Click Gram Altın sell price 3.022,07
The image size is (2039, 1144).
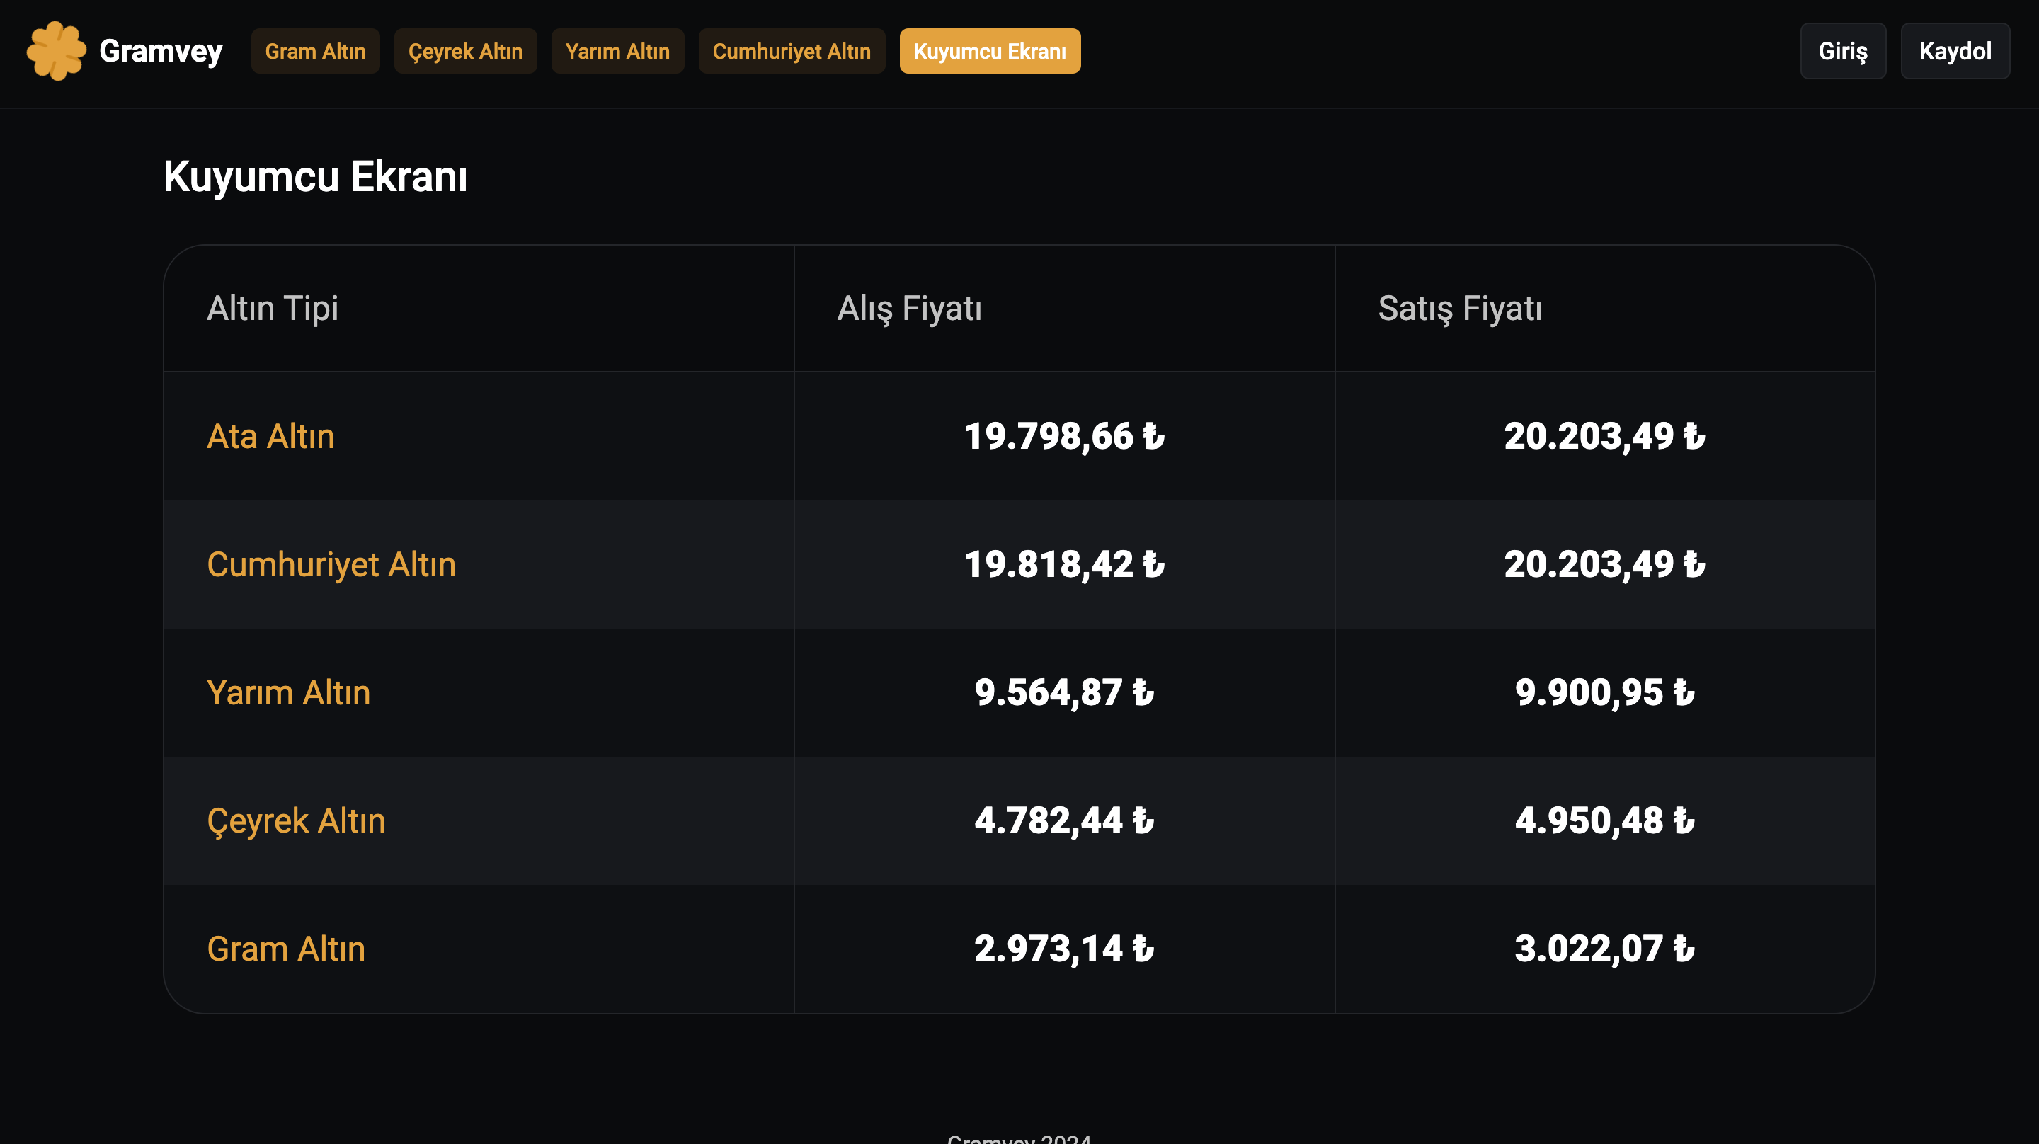[1604, 949]
